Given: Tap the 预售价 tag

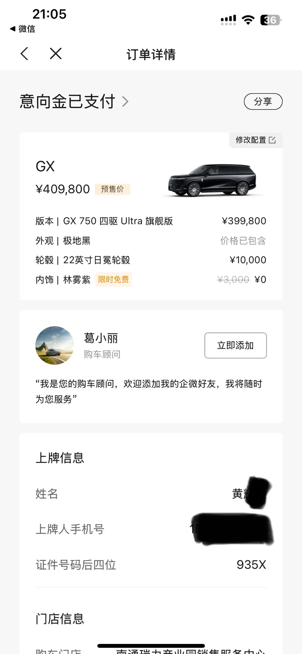Looking at the screenshot, I should (112, 189).
